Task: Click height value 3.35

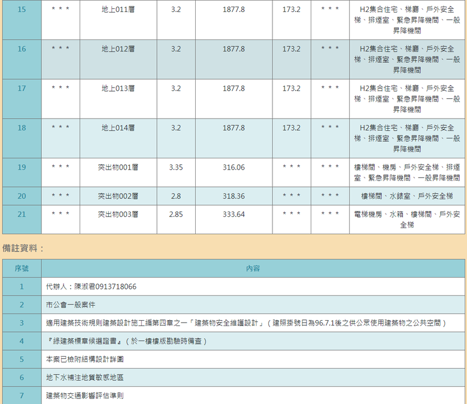Action: point(176,167)
